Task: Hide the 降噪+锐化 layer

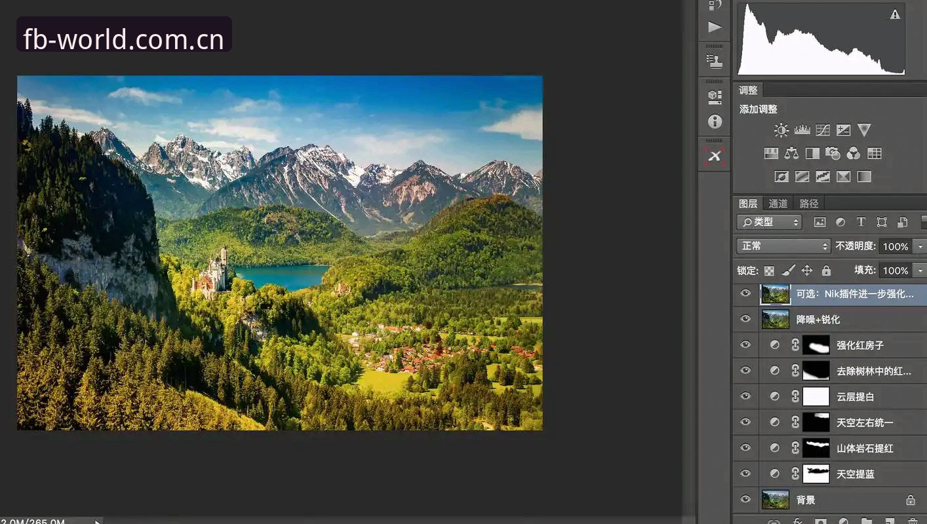Action: point(745,319)
